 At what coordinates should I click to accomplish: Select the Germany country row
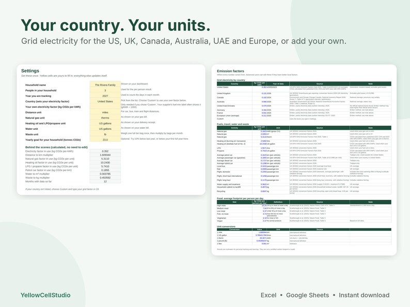pyautogui.click(x=304, y=110)
